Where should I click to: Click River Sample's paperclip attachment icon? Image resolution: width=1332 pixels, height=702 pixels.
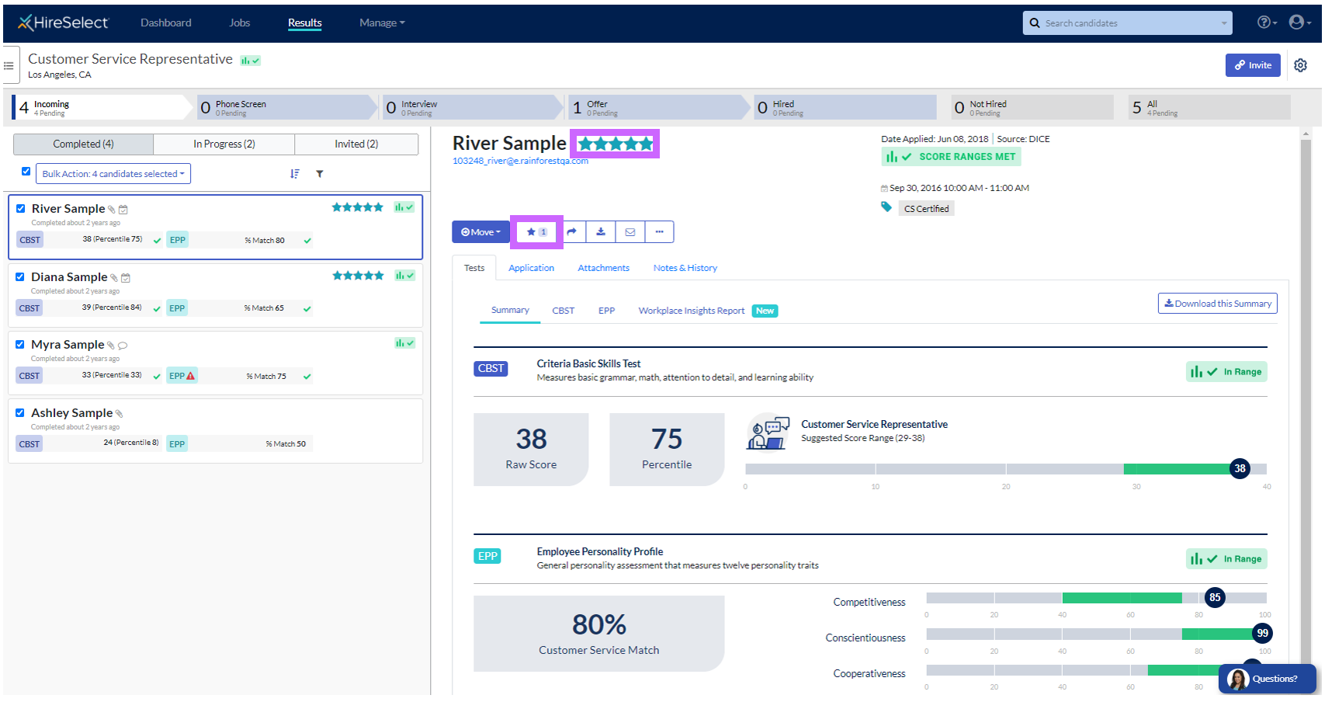112,210
